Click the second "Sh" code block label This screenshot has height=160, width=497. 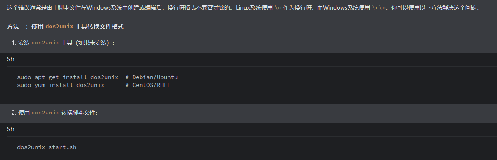pyautogui.click(x=11, y=129)
